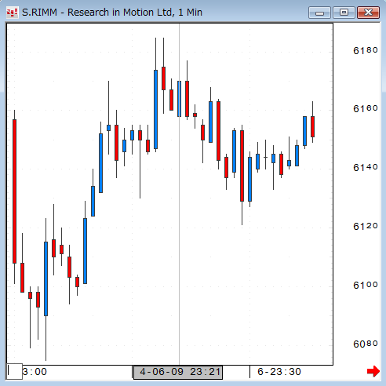Click the small white box on time axis

click(x=14, y=371)
